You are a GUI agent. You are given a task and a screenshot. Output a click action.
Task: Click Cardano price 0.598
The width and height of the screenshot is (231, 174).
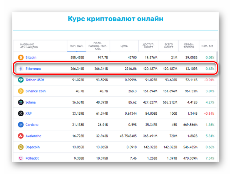point(132,125)
